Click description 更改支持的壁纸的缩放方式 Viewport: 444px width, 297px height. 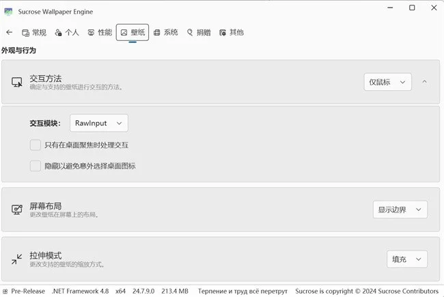[x=68, y=264]
